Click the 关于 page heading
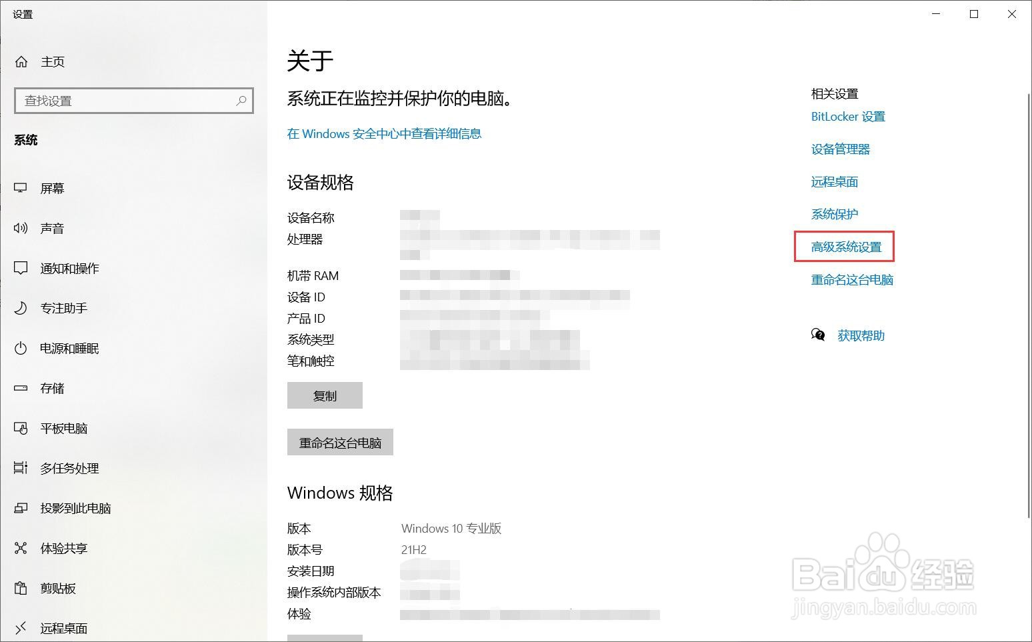 pos(310,61)
